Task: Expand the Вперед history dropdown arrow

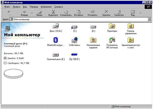Action: click(x=32, y=13)
